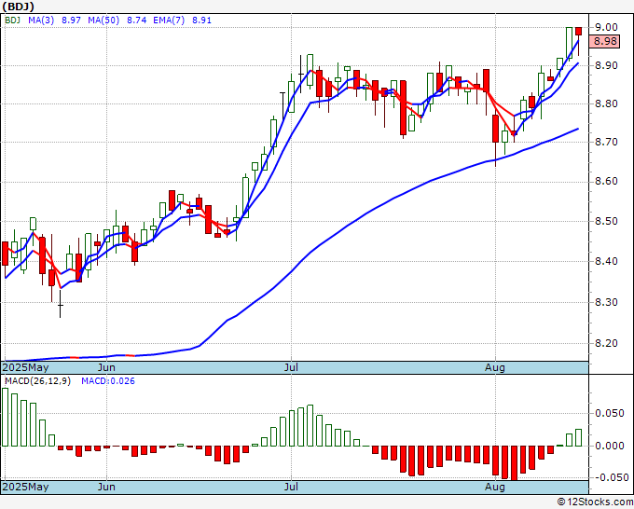Click the (BDJ) chart title

coord(18,7)
